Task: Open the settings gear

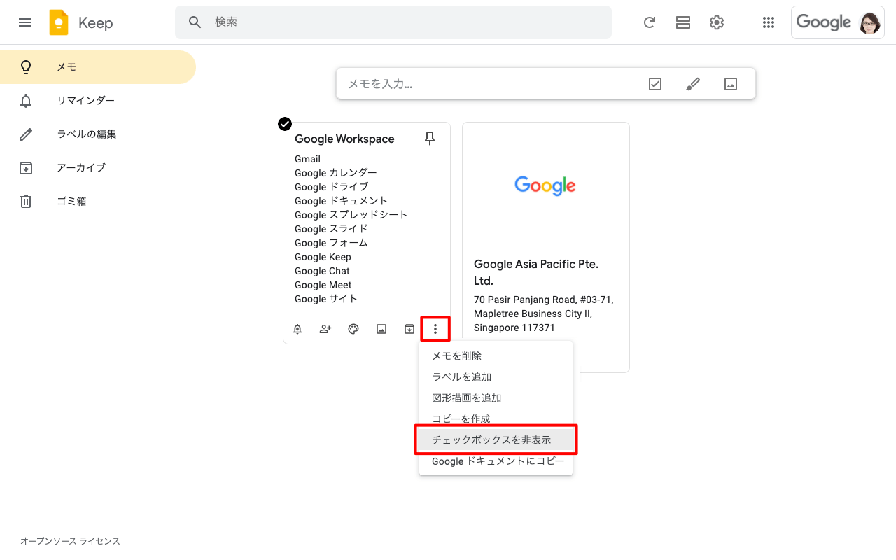Action: [717, 22]
